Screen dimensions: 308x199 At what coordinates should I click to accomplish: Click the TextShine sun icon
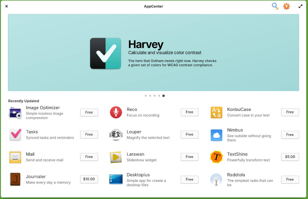tap(216, 157)
